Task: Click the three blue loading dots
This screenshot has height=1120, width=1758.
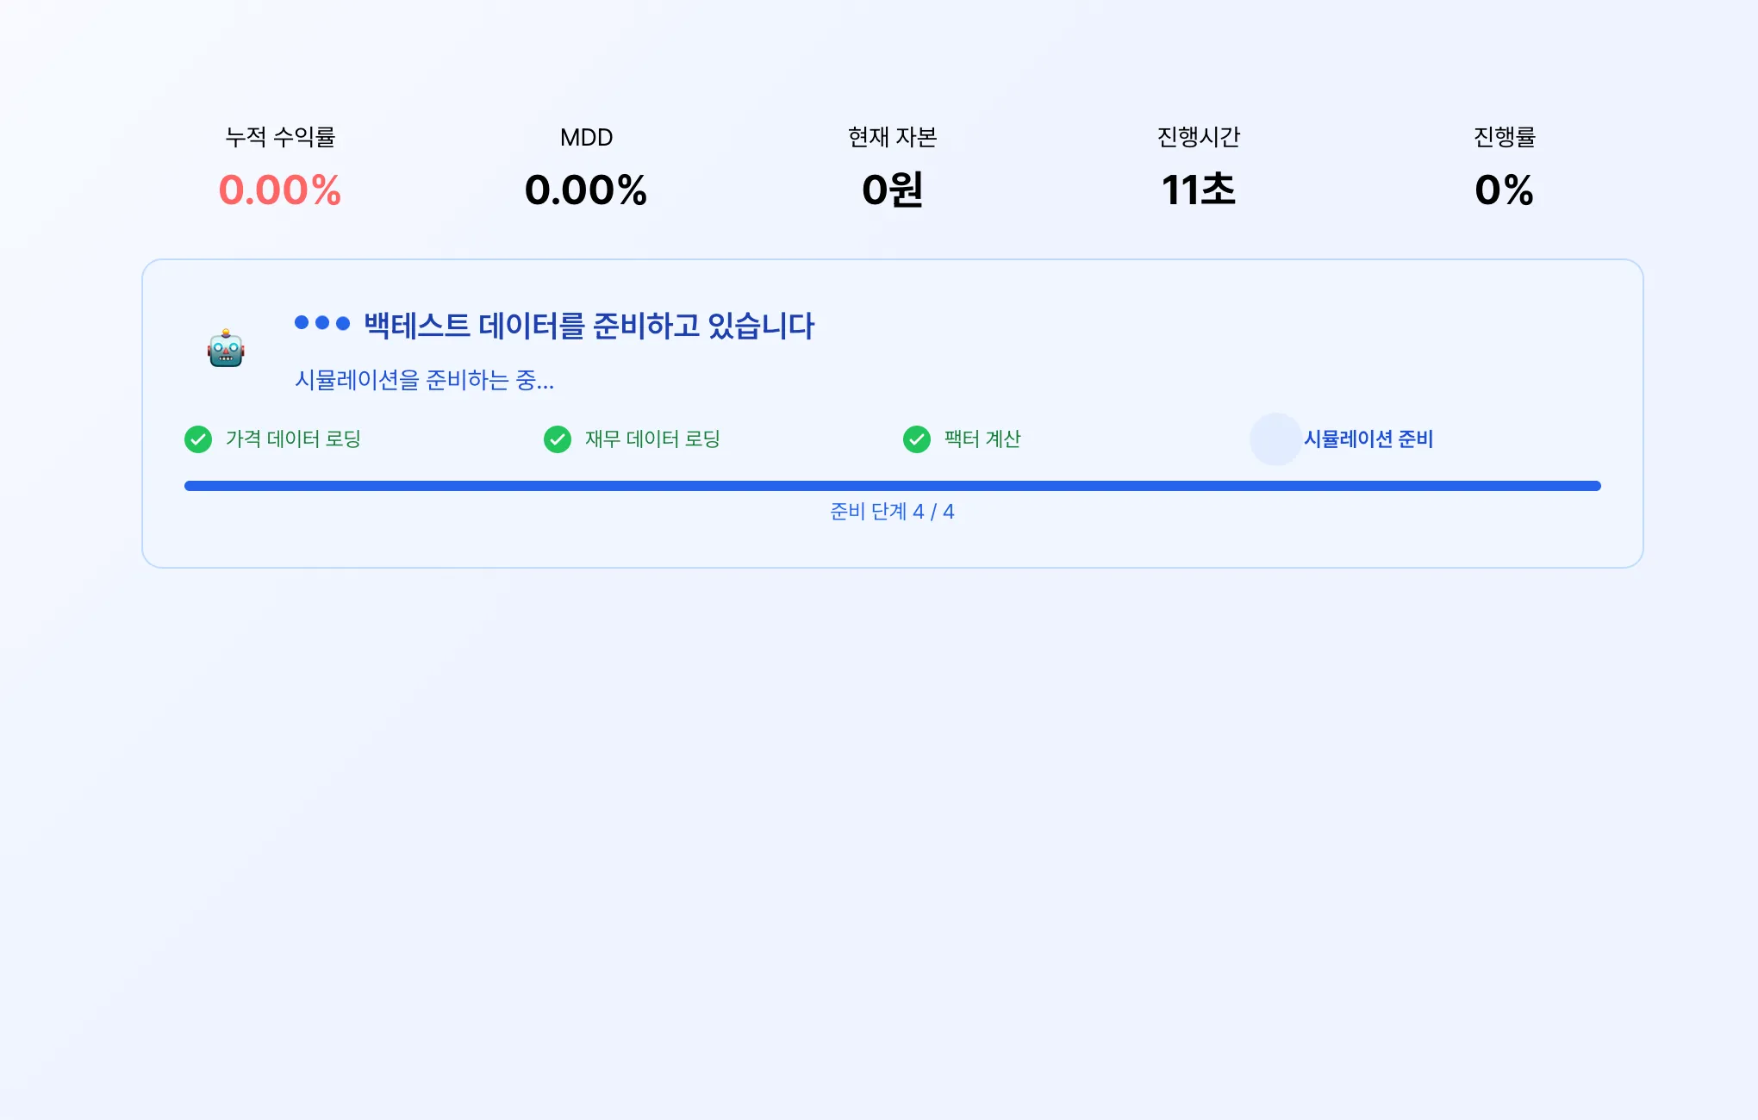Action: click(x=322, y=323)
